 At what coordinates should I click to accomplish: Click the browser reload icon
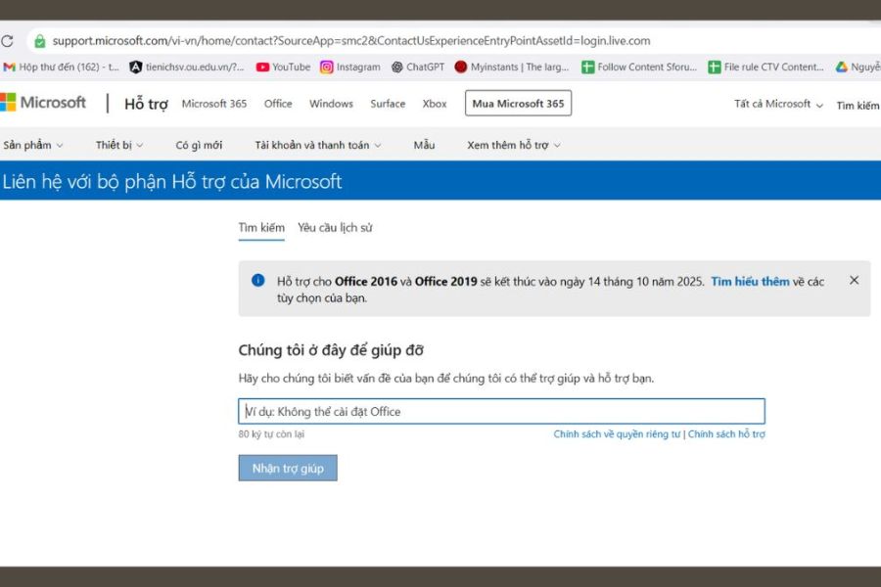[8, 41]
